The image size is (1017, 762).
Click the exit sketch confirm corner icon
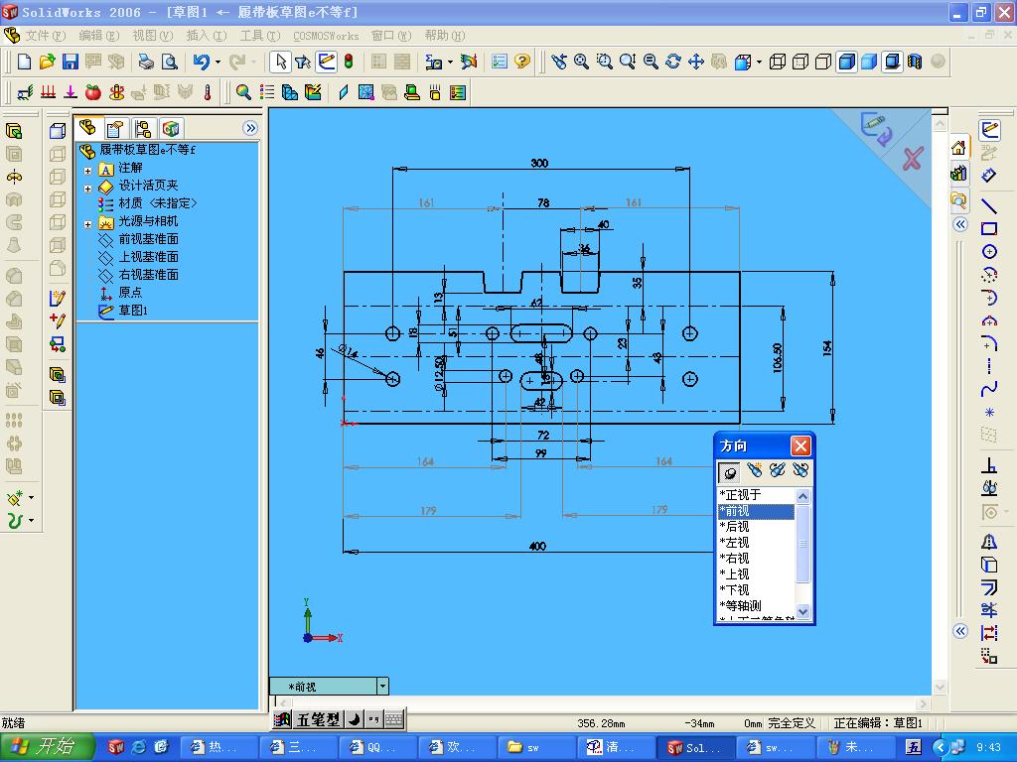tap(876, 128)
